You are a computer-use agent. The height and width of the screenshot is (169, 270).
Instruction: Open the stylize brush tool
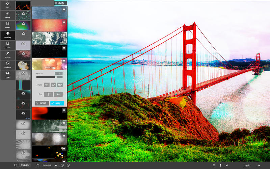pos(7,55)
